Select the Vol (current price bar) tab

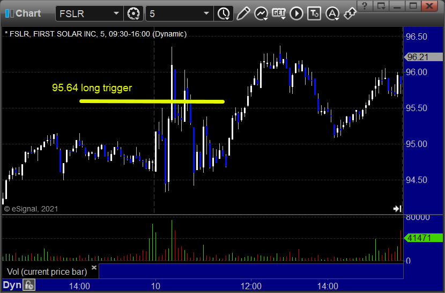point(47,272)
